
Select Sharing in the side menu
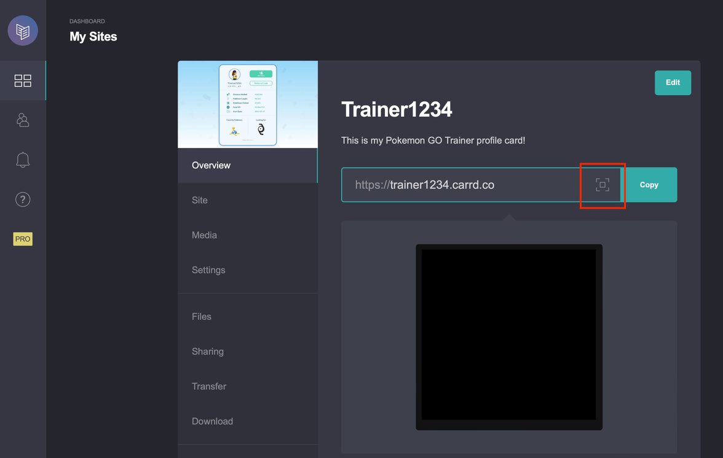point(208,352)
